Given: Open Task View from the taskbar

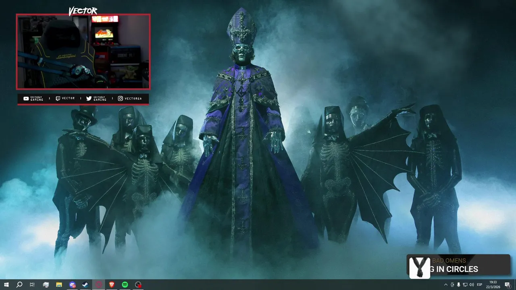Looking at the screenshot, I should click(x=32, y=285).
